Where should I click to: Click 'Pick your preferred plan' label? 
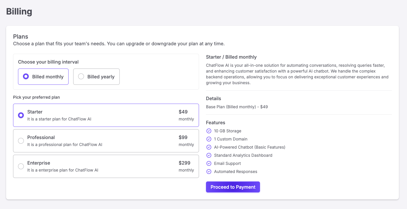36,97
